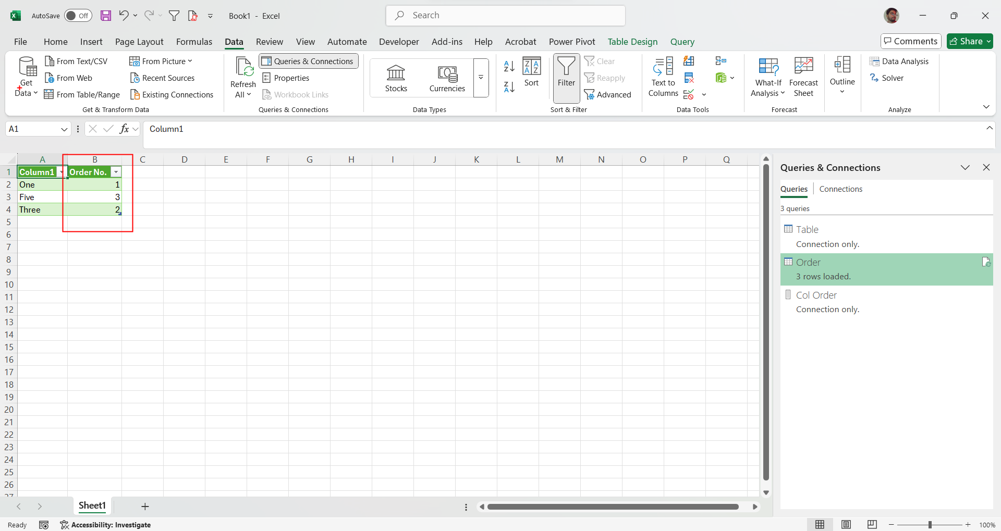Screen dimensions: 1001x531
Task: Click in the Search box
Action: [x=506, y=16]
